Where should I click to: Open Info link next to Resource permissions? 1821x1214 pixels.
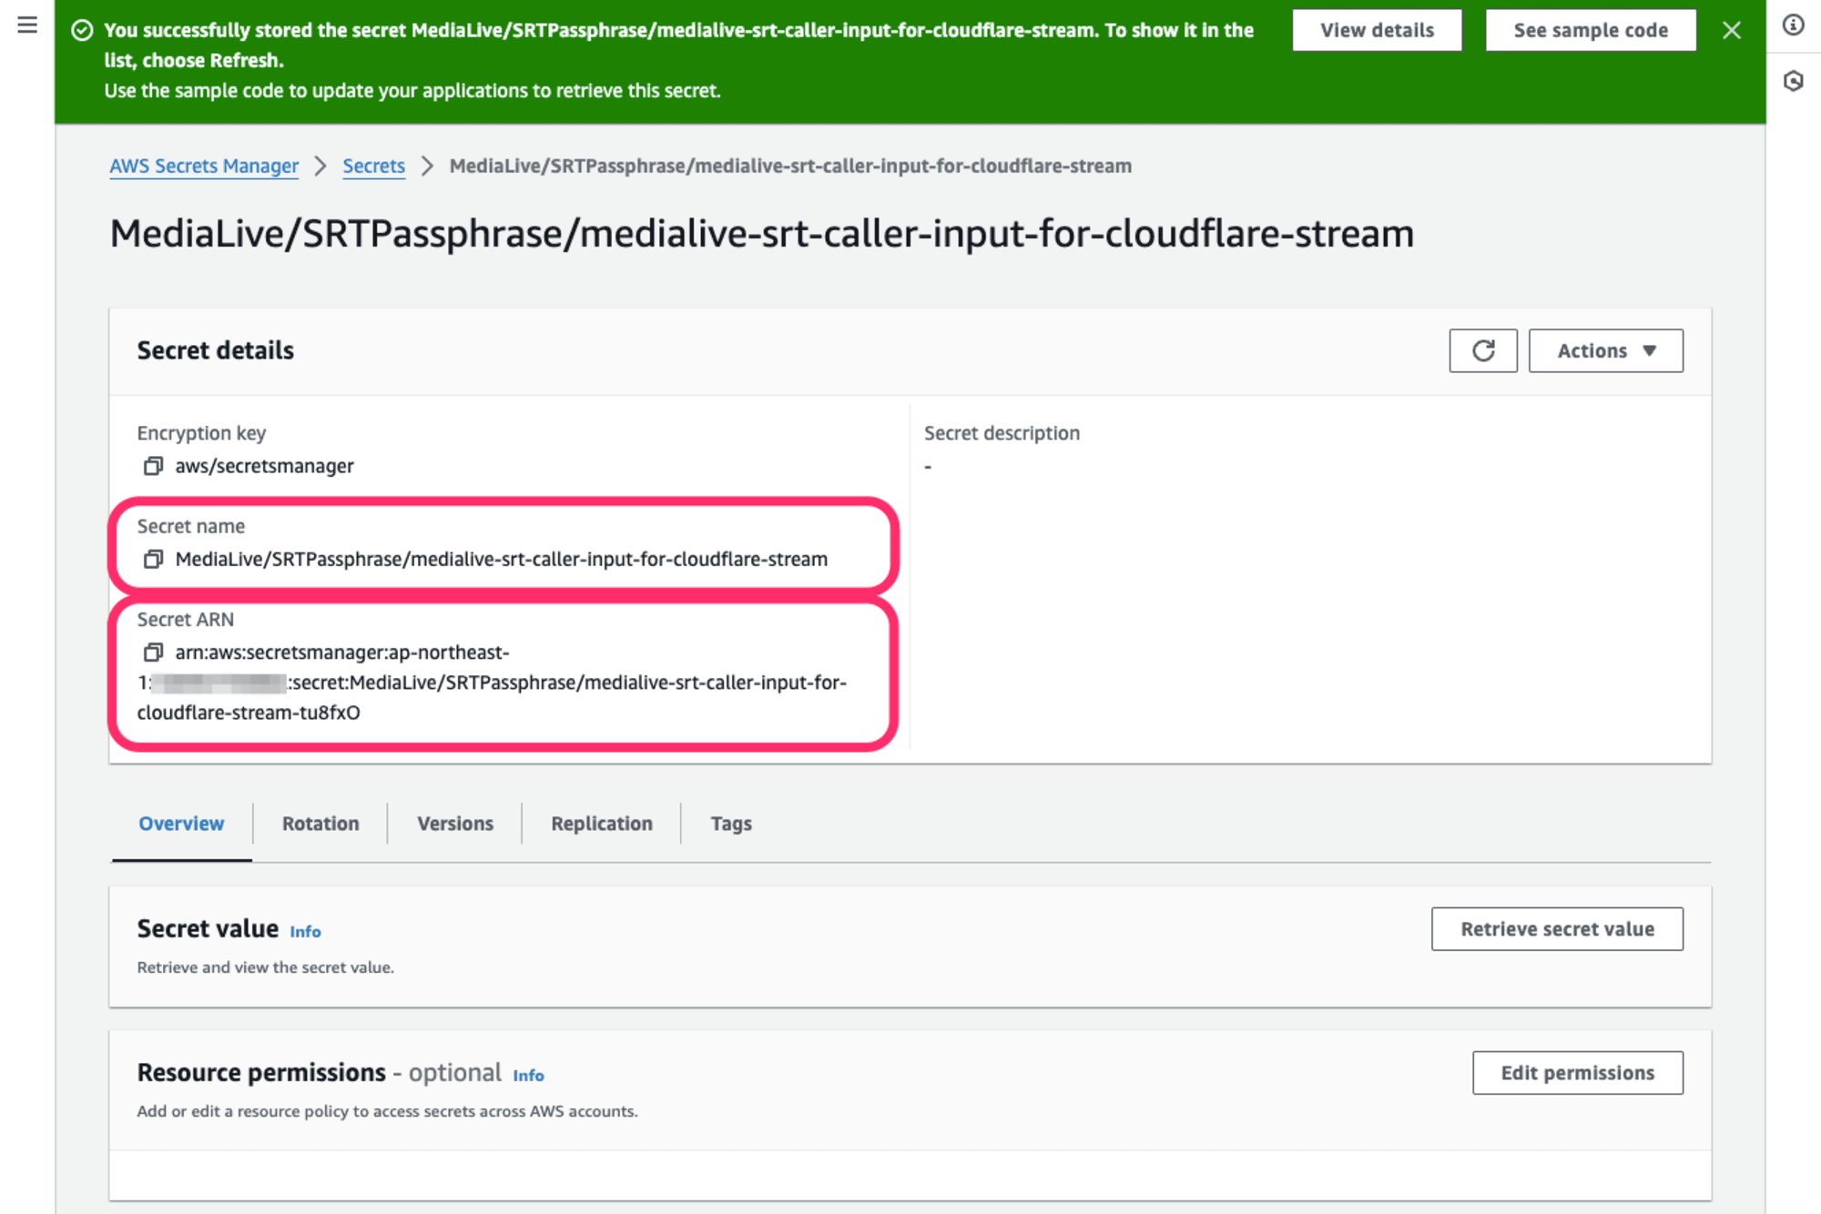(x=528, y=1075)
